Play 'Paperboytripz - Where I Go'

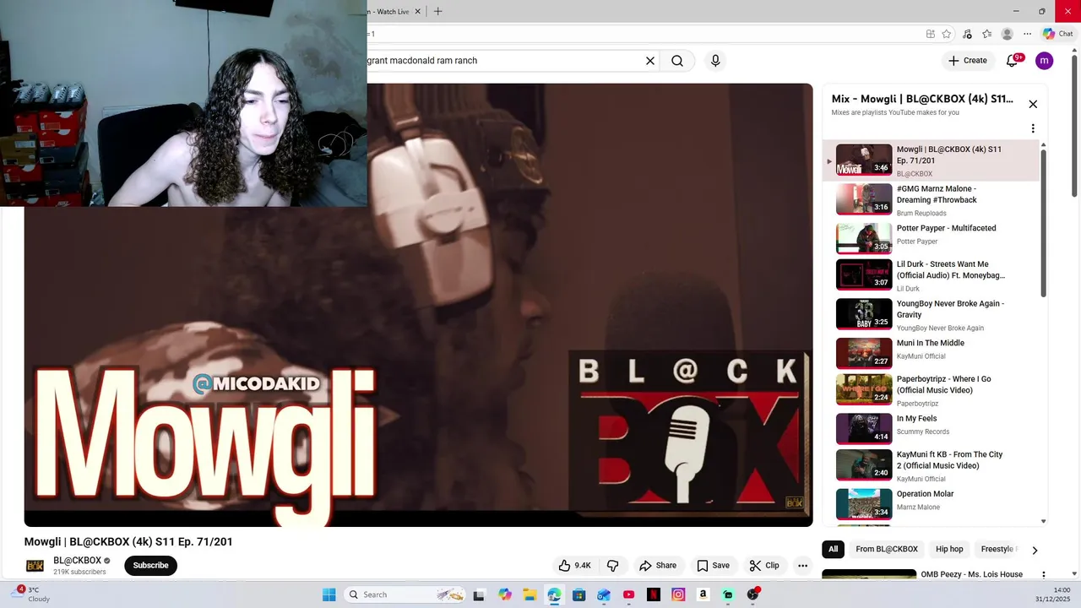pos(932,390)
